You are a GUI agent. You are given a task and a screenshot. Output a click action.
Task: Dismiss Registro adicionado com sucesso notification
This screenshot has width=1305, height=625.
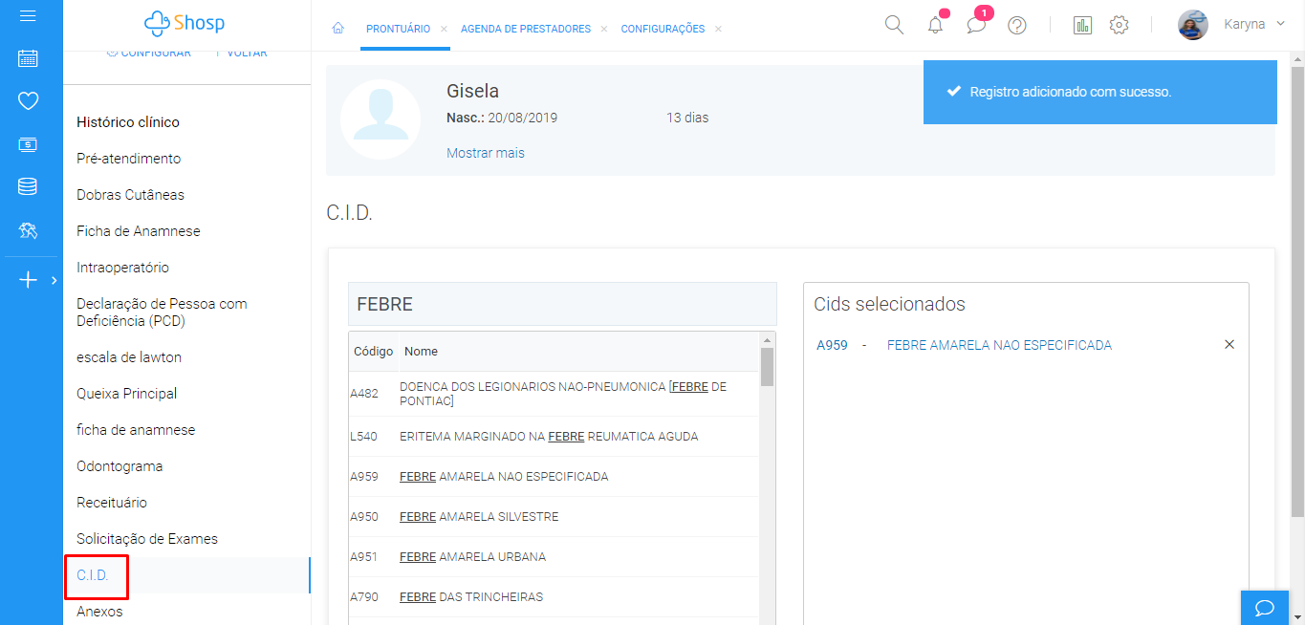coord(1100,92)
